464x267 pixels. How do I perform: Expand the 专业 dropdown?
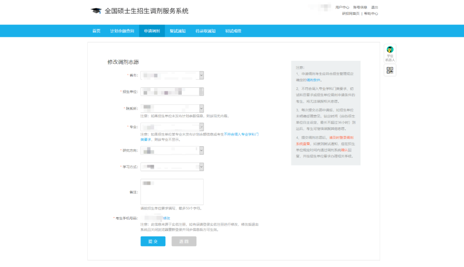point(172,127)
